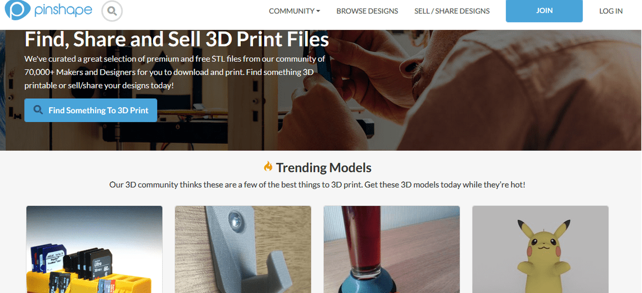Viewport: 642px width, 293px height.
Task: Expand the Community dropdown menu
Action: click(x=294, y=11)
